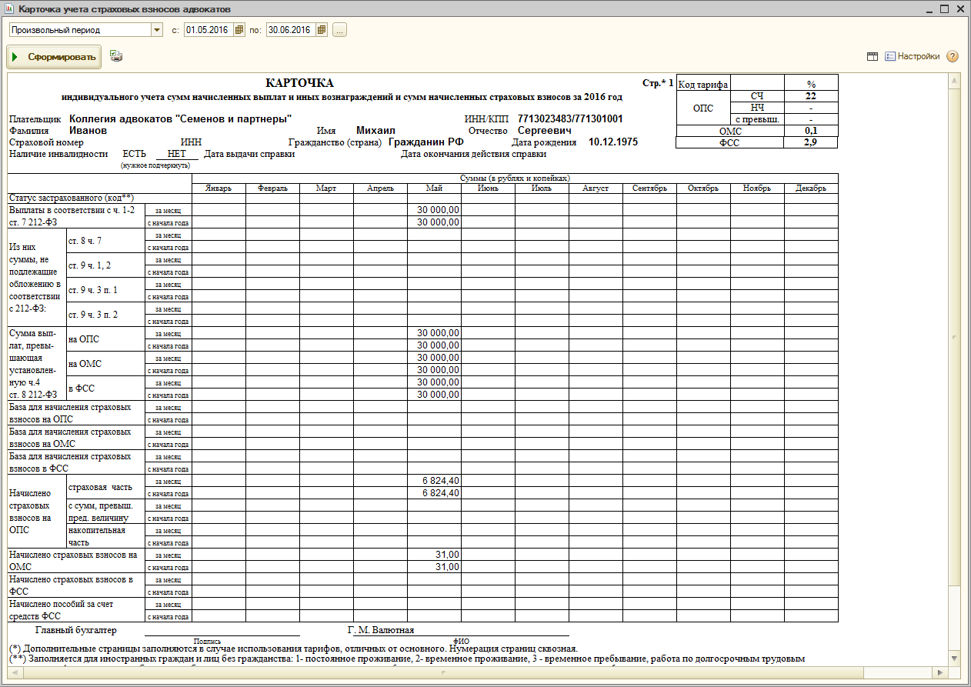Click the '...' period selection button
The width and height of the screenshot is (971, 687).
340,30
